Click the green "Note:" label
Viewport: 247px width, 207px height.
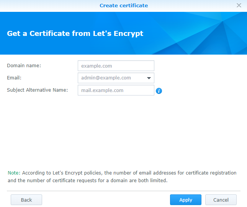click(x=14, y=173)
